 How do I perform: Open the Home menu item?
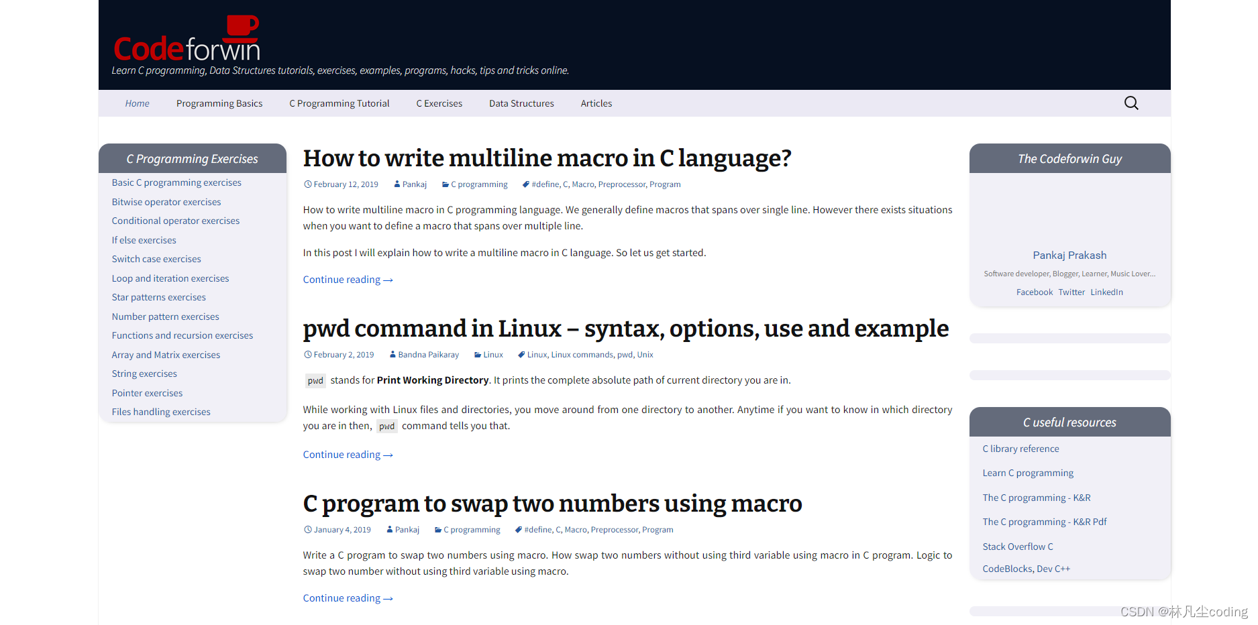pos(137,103)
